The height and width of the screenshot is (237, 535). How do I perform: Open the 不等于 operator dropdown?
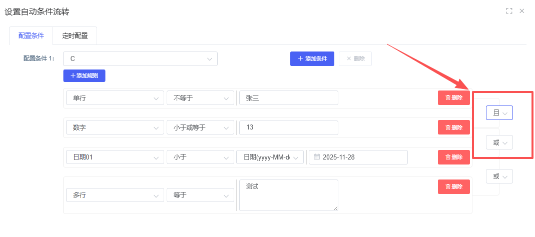coord(200,98)
